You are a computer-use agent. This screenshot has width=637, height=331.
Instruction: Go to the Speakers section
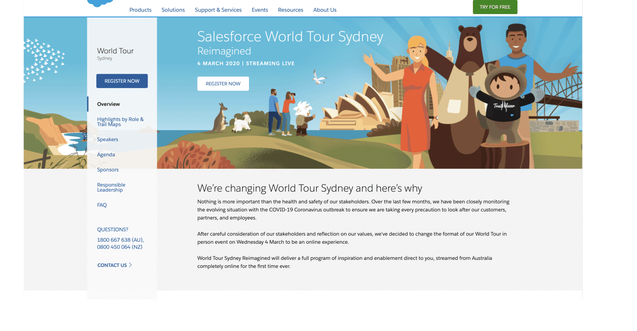tap(108, 139)
